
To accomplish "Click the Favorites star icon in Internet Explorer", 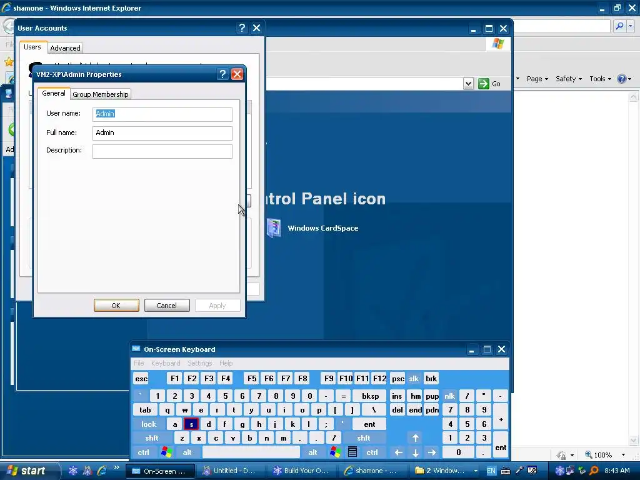I will click(9, 62).
